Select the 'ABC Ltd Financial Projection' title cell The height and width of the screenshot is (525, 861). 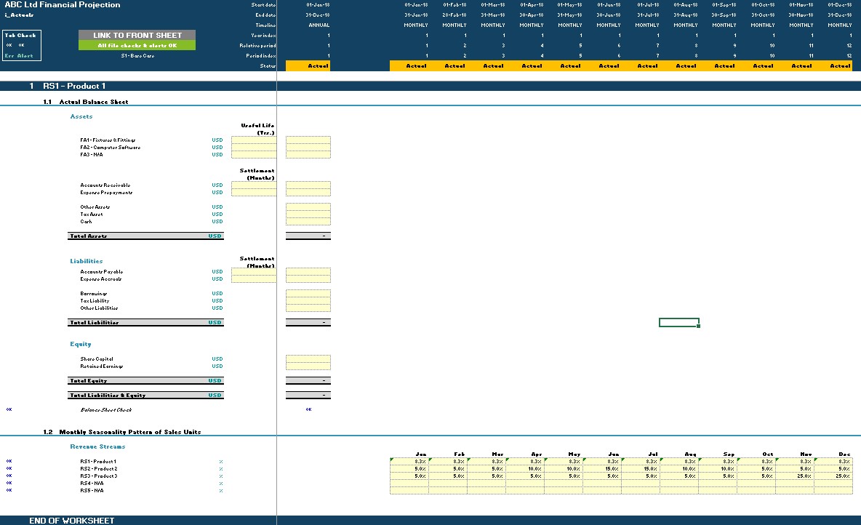point(62,5)
